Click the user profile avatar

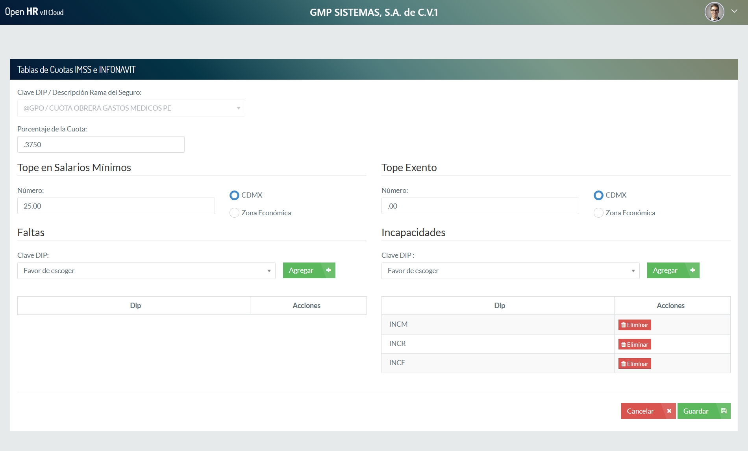click(714, 12)
